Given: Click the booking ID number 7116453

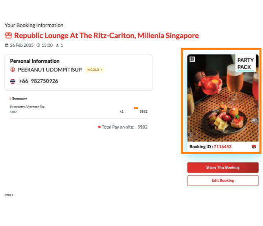Looking at the screenshot, I should point(223,147).
